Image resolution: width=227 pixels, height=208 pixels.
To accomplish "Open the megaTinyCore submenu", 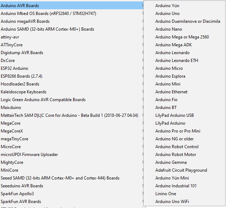I will click(x=72, y=139).
